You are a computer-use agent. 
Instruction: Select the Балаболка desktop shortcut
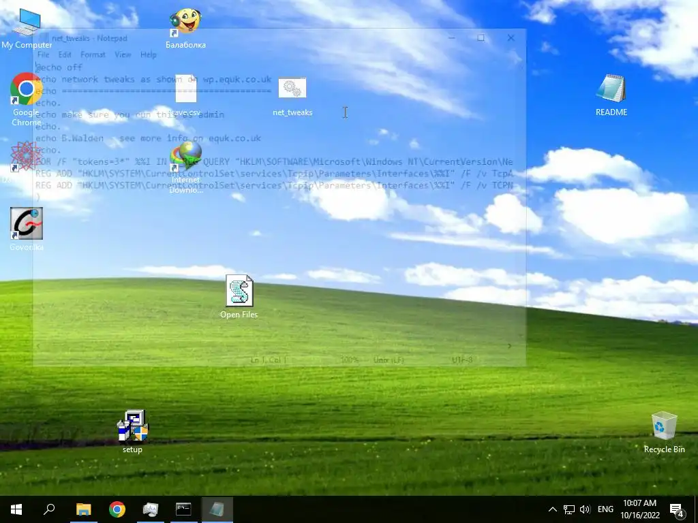[185, 29]
